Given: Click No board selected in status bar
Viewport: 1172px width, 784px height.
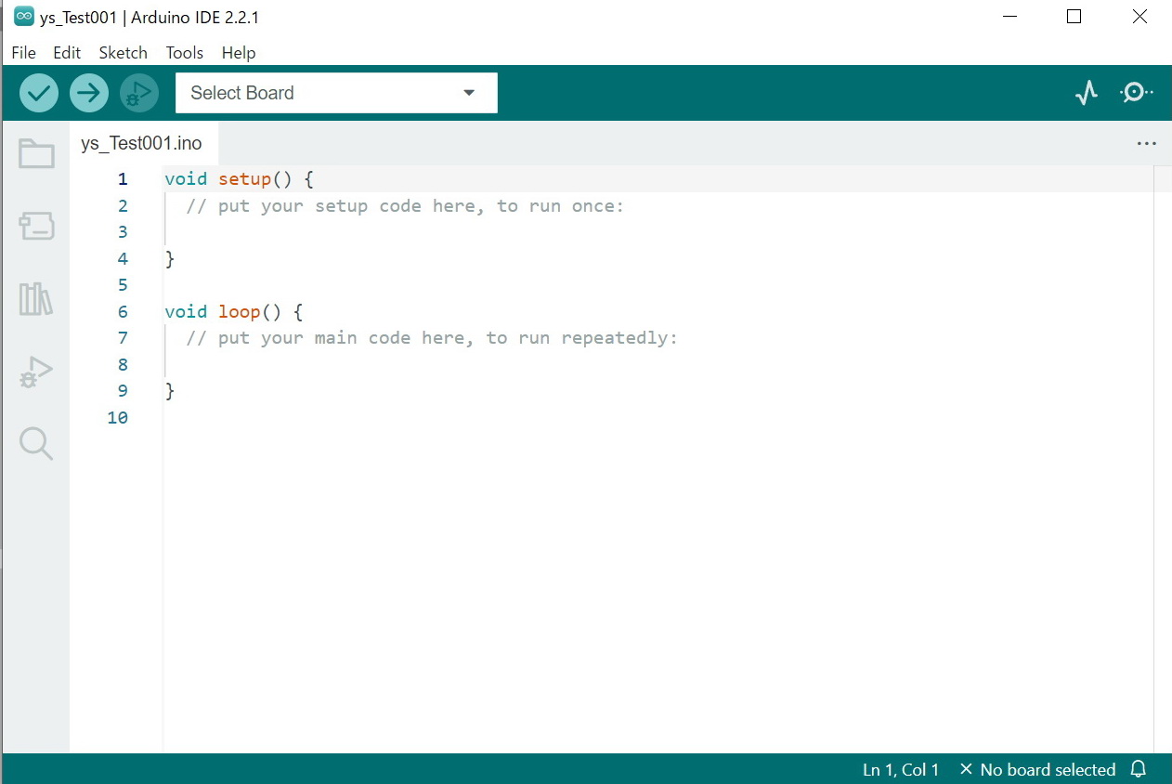Looking at the screenshot, I should point(1037,769).
